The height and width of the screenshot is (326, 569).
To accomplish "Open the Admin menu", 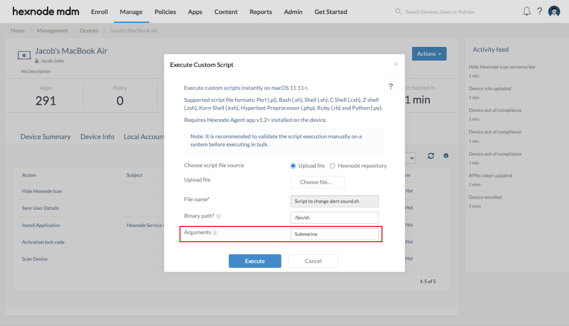I will click(x=293, y=12).
